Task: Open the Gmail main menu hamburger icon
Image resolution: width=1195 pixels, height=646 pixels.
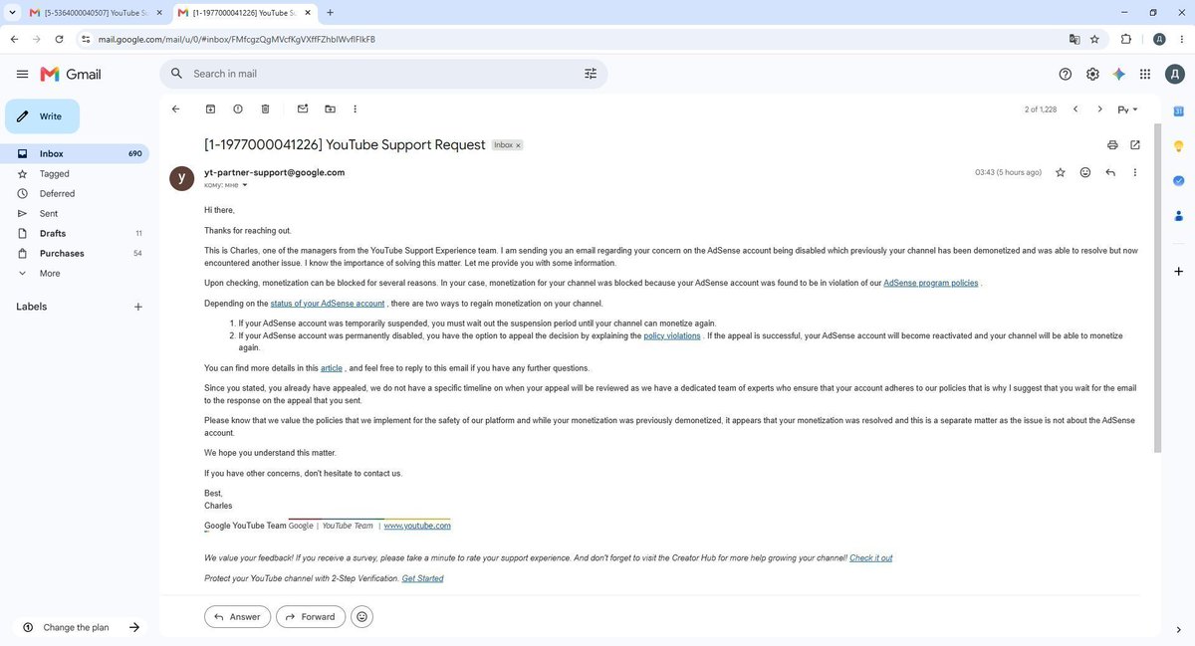Action: point(22,74)
